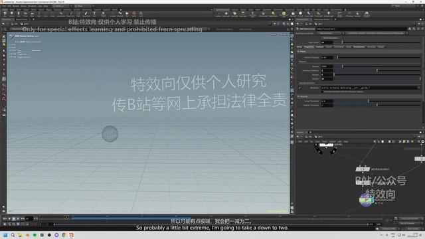Select the Torus shelf tool
The height and width of the screenshot is (239, 425).
point(25,13)
